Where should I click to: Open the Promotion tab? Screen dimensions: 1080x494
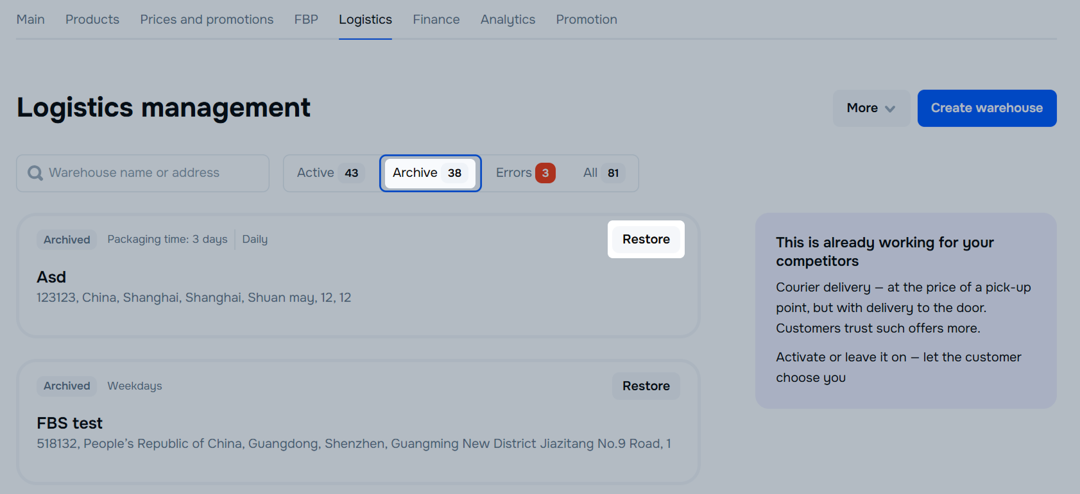(x=587, y=19)
